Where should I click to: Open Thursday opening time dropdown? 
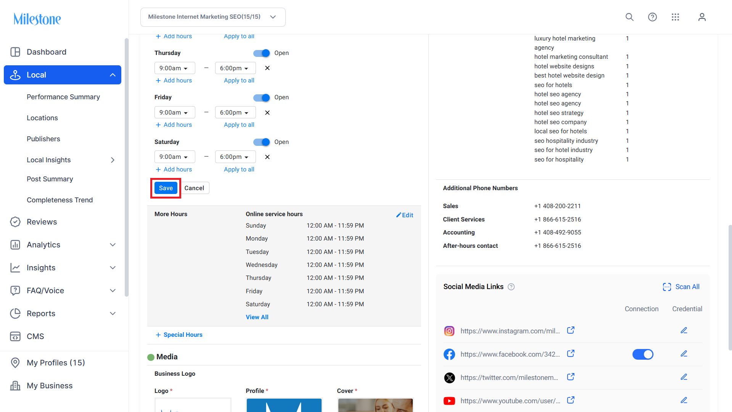(x=175, y=68)
